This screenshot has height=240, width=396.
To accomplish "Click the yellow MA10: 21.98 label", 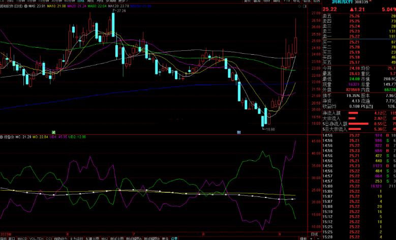I will tap(56, 6).
